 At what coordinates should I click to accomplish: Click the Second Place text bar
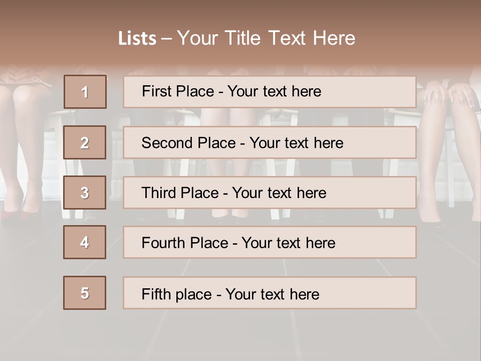[270, 142]
